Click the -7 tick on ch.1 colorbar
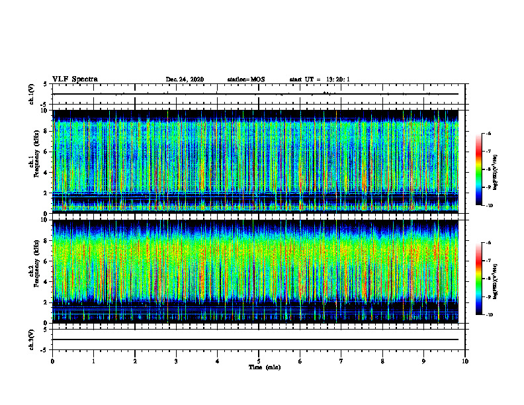The height and width of the screenshot is (405, 524). [x=488, y=152]
